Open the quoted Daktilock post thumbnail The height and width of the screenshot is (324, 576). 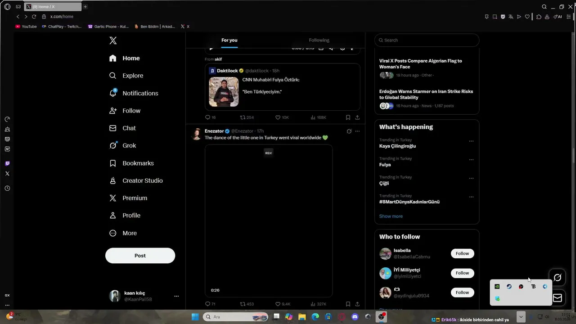(x=224, y=92)
